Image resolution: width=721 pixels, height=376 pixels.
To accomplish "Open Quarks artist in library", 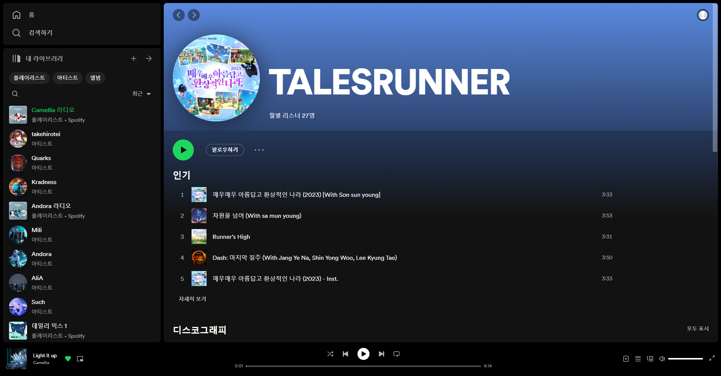I will point(82,163).
